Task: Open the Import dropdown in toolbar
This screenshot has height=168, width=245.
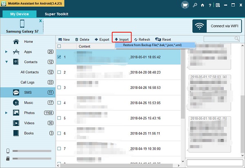Action: click(x=122, y=40)
